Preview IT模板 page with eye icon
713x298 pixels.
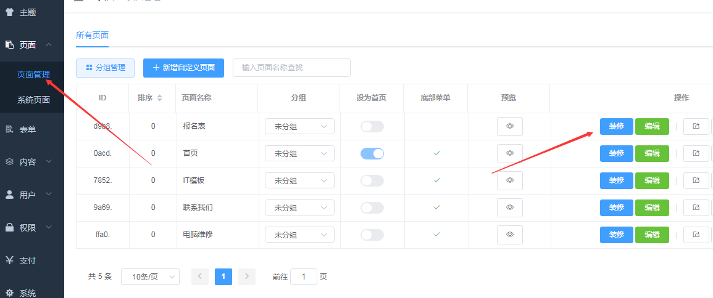pyautogui.click(x=510, y=180)
